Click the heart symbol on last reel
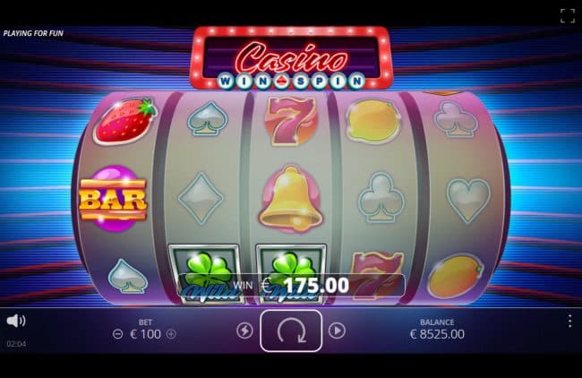Viewport: 582px width, 378px height. (468, 201)
